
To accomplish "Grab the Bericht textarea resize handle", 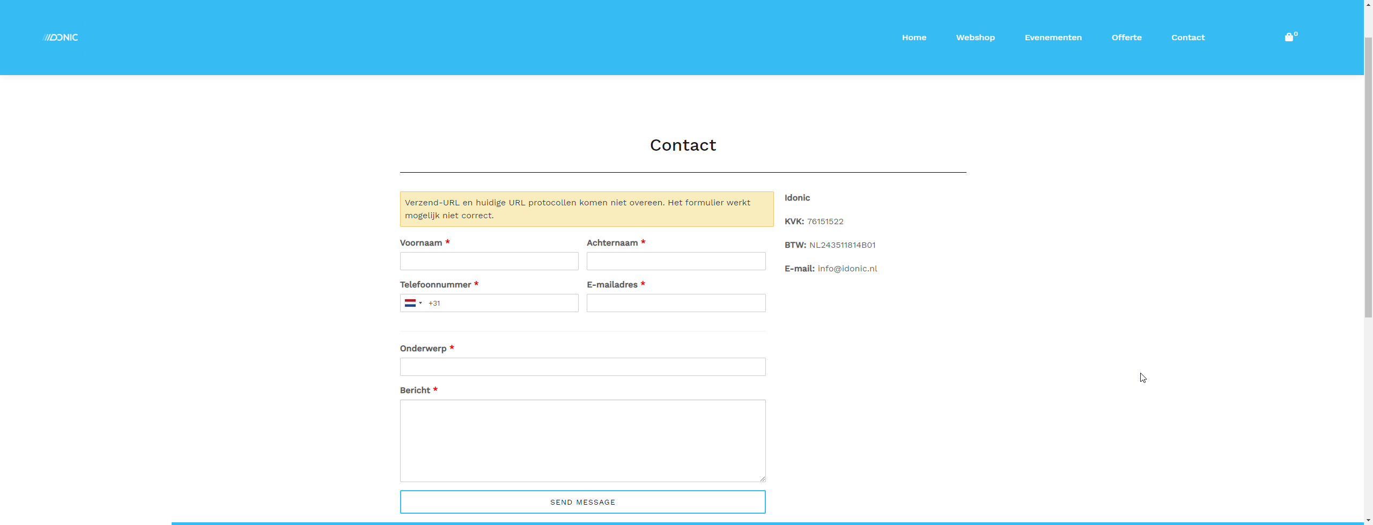I will pos(762,478).
